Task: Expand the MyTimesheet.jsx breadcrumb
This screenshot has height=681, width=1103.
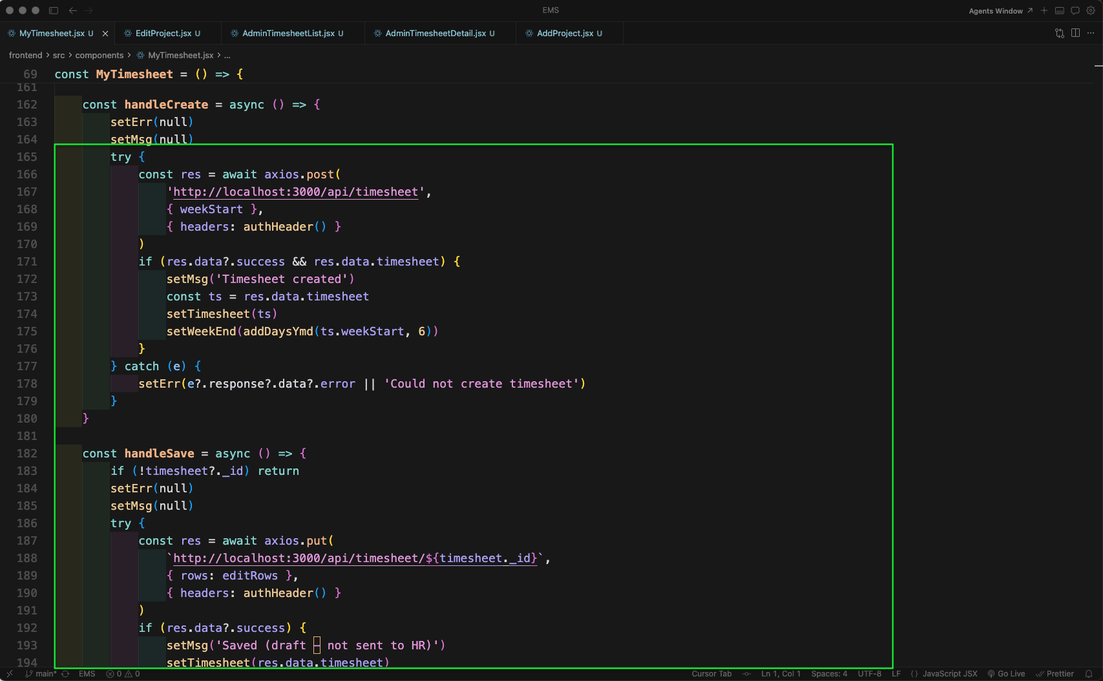Action: (x=180, y=56)
